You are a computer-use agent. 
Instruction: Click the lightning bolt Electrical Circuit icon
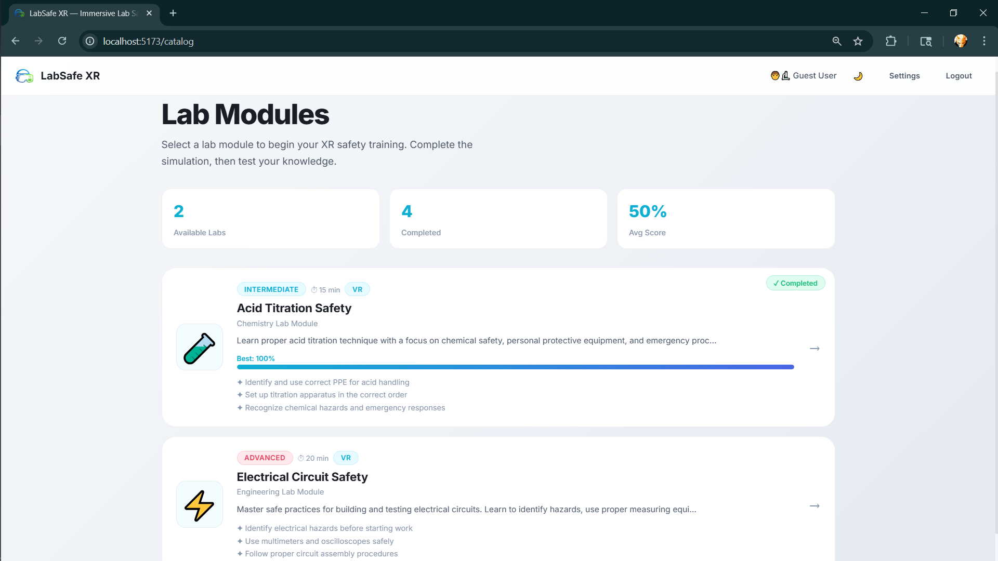coord(200,505)
